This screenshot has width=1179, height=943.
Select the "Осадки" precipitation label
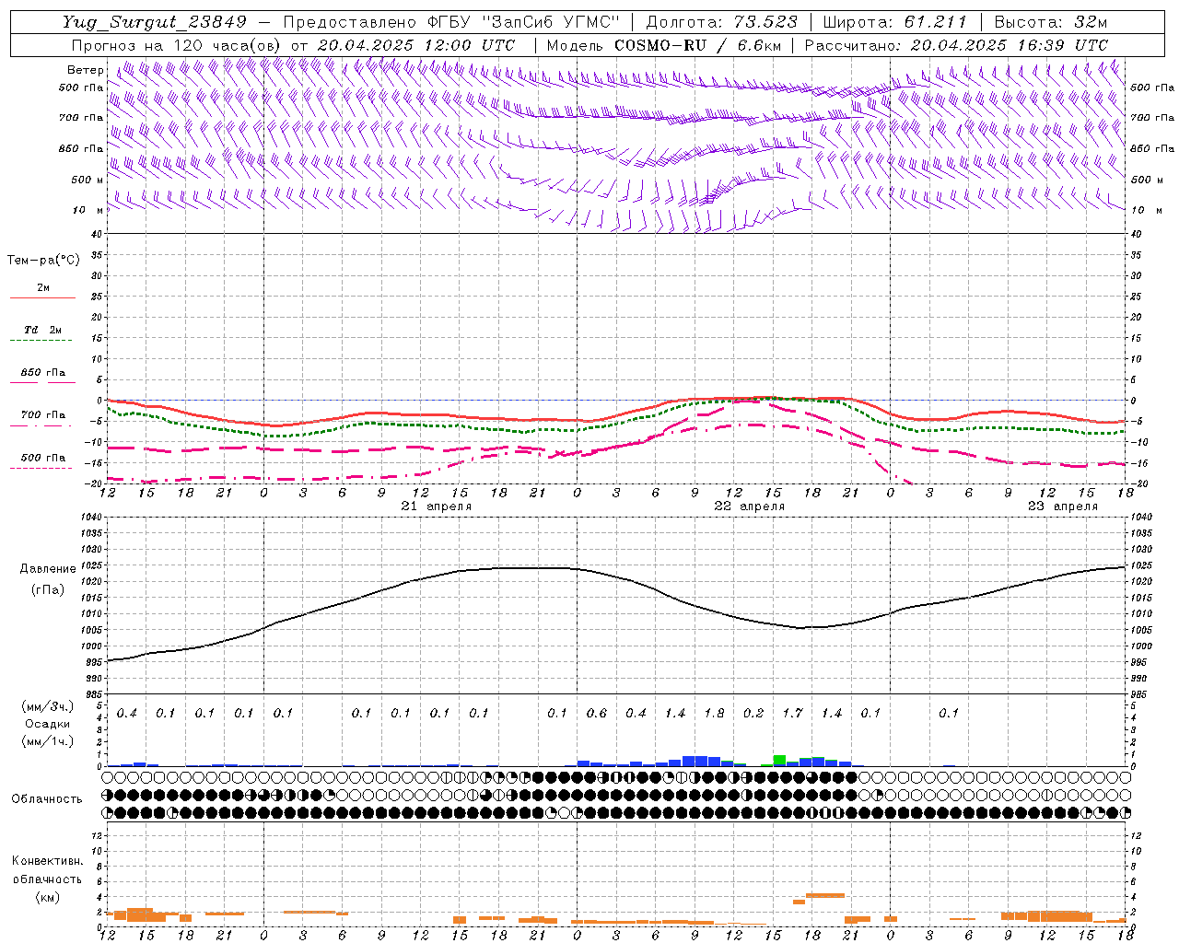coord(48,724)
